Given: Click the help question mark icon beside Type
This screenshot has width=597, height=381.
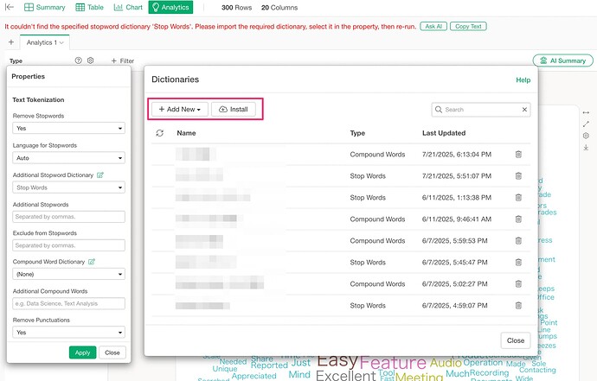Looking at the screenshot, I should tap(79, 60).
